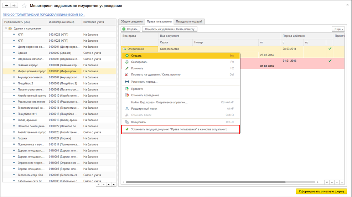Viewport: 352px width, 197px height.
Task: Select Отменить проведение menu entry
Action: pyautogui.click(x=145, y=95)
